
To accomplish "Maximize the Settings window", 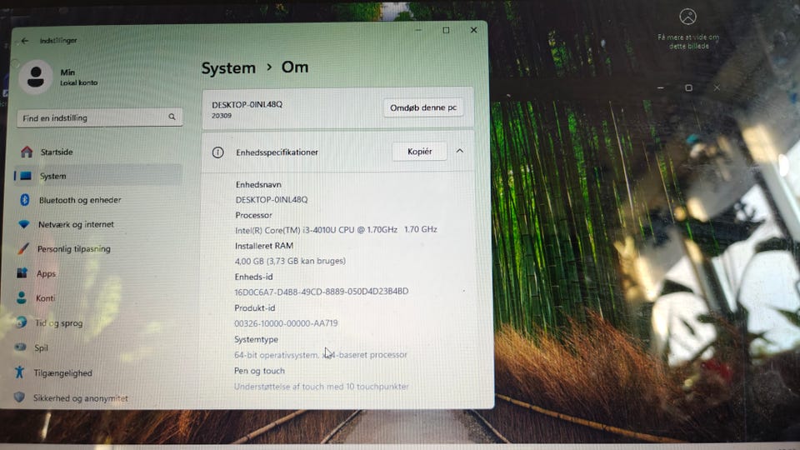I will [446, 30].
